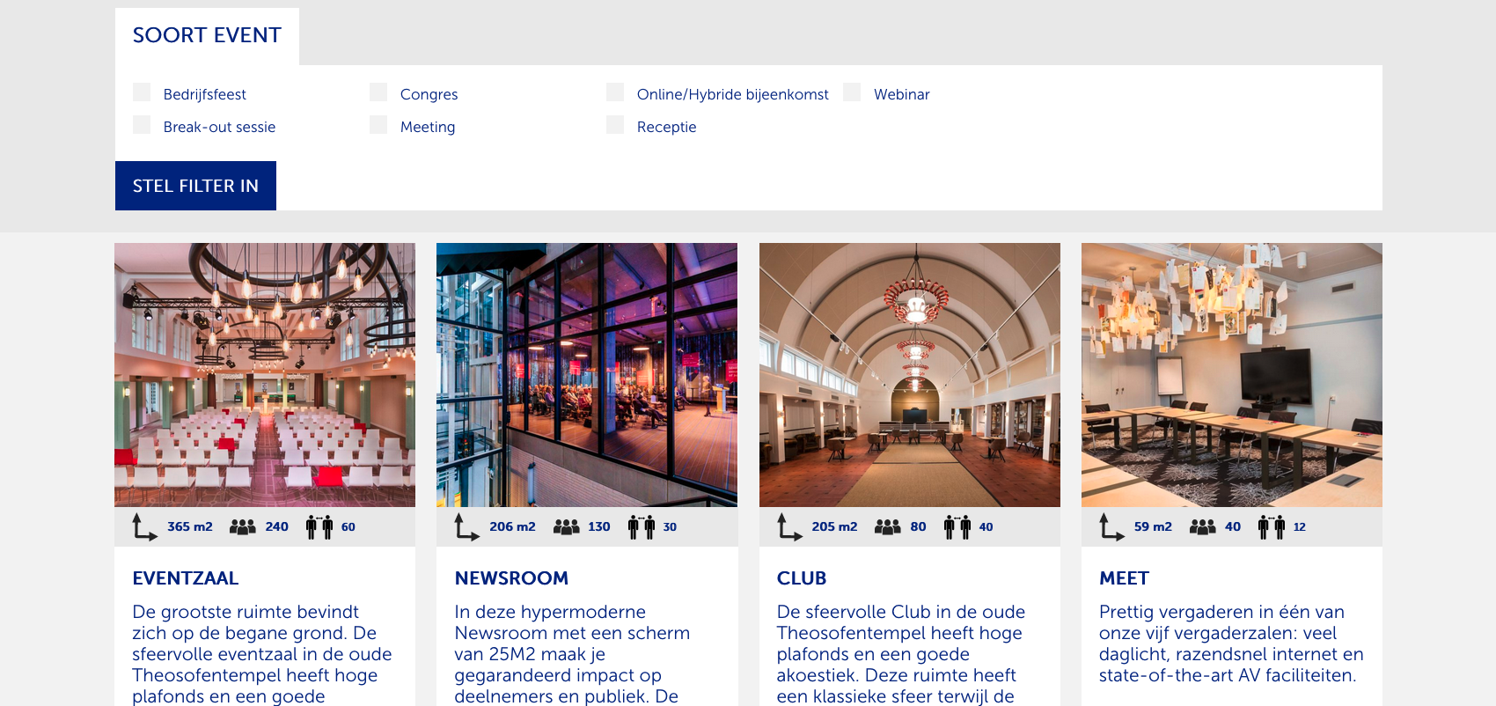Click the 206 m2 value
The image size is (1496, 706).
(512, 526)
